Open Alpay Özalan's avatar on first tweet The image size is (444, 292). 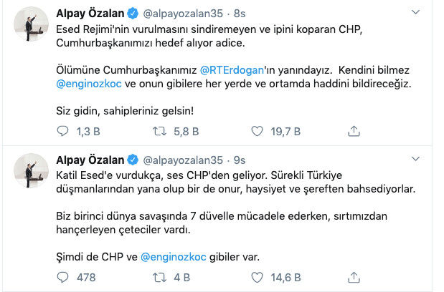click(31, 26)
